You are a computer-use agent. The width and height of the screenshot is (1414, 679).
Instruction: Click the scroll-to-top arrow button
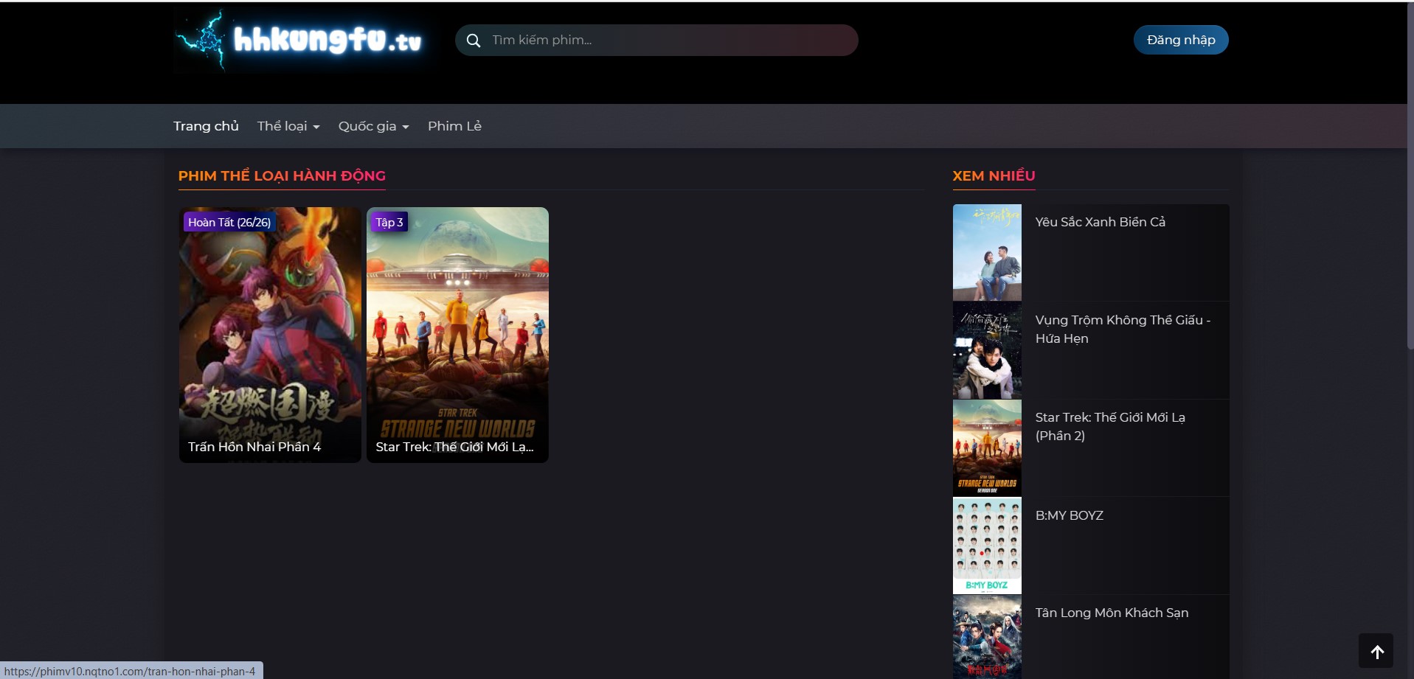tap(1376, 651)
